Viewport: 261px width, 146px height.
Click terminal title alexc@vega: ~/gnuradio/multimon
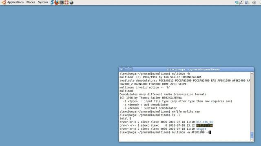pyautogui.click(x=193, y=69)
